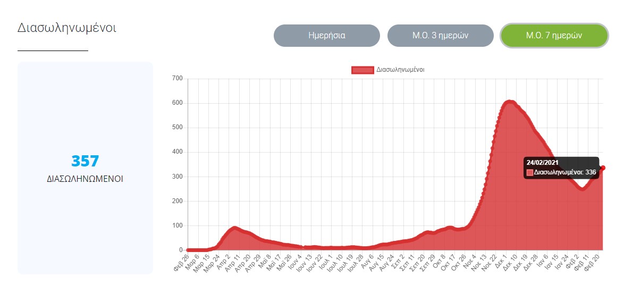The image size is (624, 293).
Task: Click the tooltip value reading 336
Action: (x=591, y=173)
